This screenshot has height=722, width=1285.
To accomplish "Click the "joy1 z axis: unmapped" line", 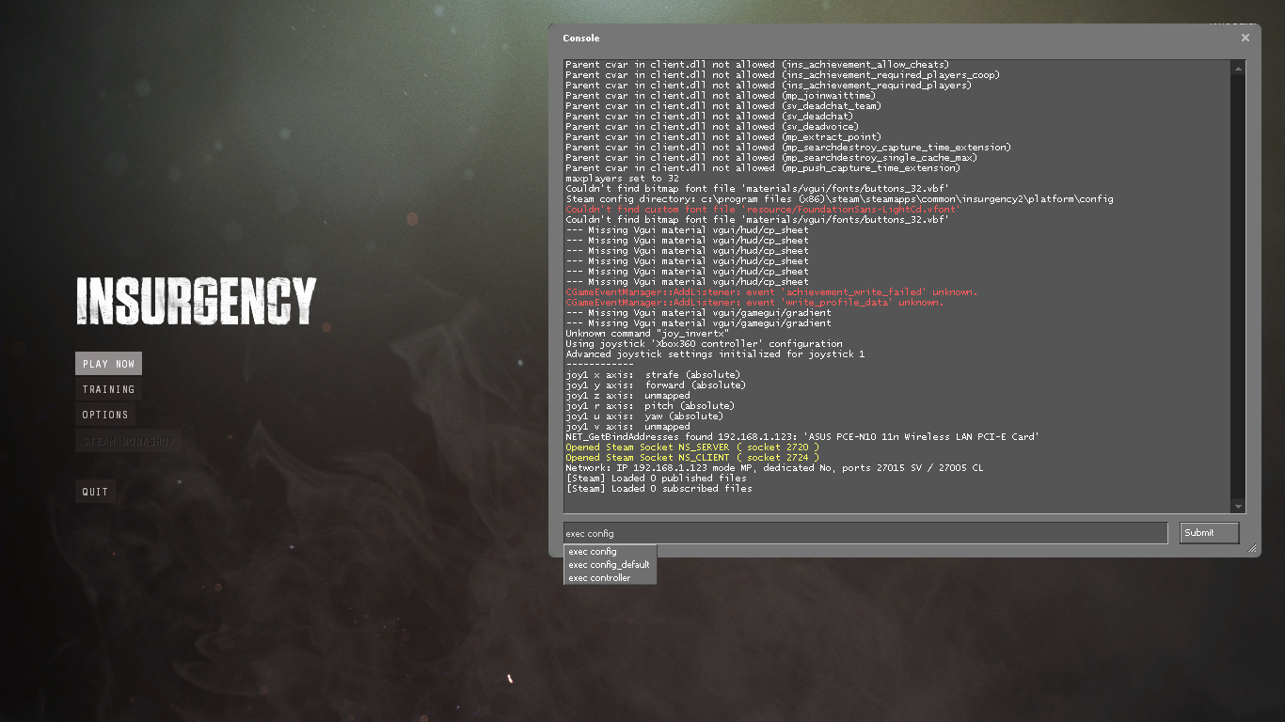I will point(627,396).
